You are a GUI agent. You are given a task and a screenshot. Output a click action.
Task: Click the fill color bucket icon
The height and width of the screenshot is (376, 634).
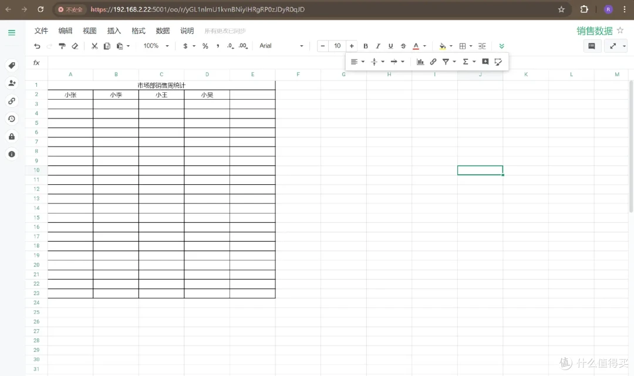[x=443, y=46]
